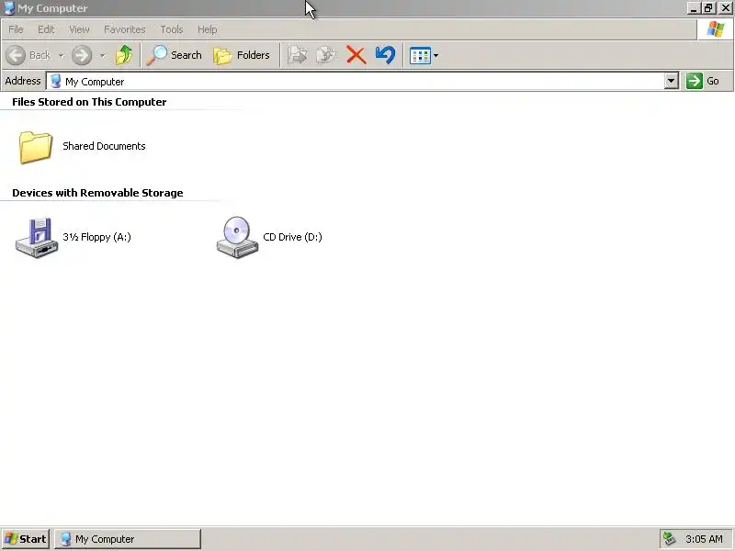This screenshot has height=551, width=735.
Task: Close the My Computer window
Action: [725, 8]
